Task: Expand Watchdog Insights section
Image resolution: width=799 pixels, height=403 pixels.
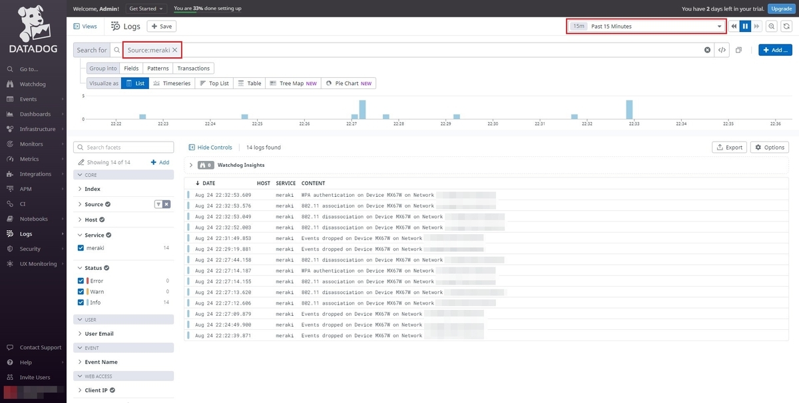Action: tap(191, 165)
